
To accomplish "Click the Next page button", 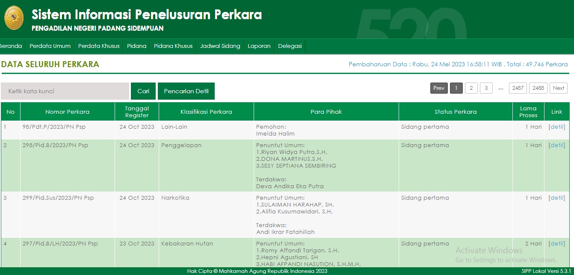I will [558, 88].
